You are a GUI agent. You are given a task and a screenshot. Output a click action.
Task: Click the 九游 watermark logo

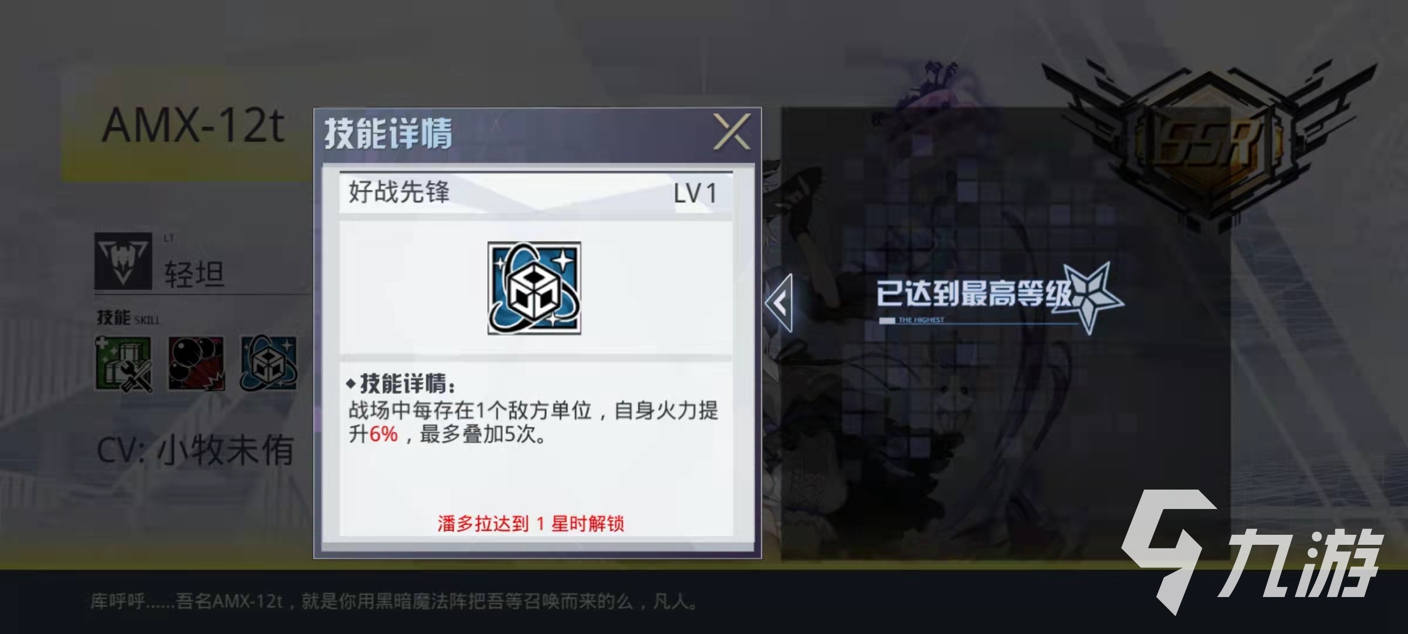pos(1253,552)
